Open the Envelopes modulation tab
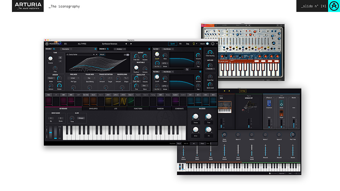The image size is (340, 191). pyautogui.click(x=93, y=108)
